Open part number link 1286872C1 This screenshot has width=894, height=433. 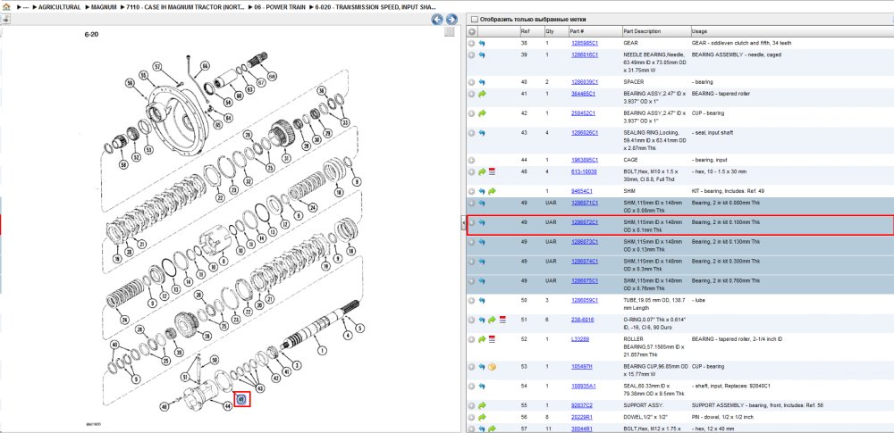tap(585, 222)
